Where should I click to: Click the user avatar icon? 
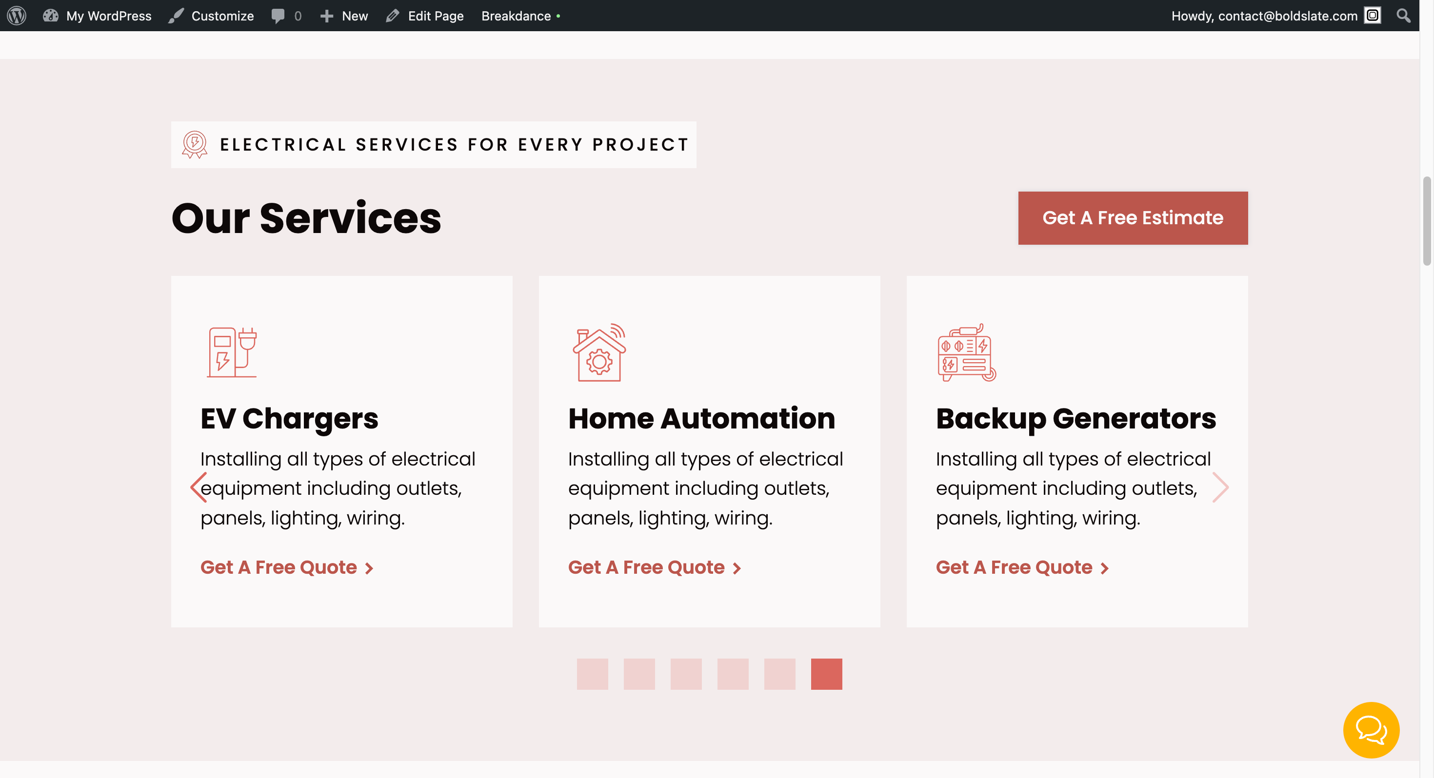[1373, 16]
